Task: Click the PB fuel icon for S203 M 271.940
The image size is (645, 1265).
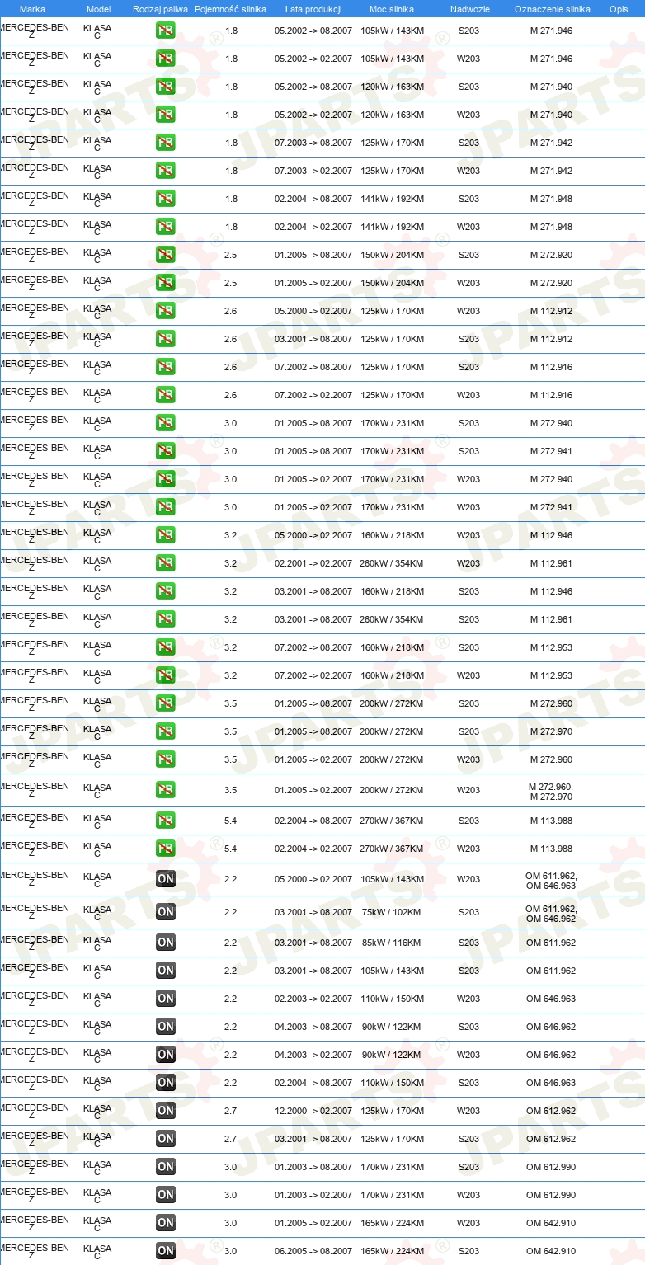Action: coord(166,87)
